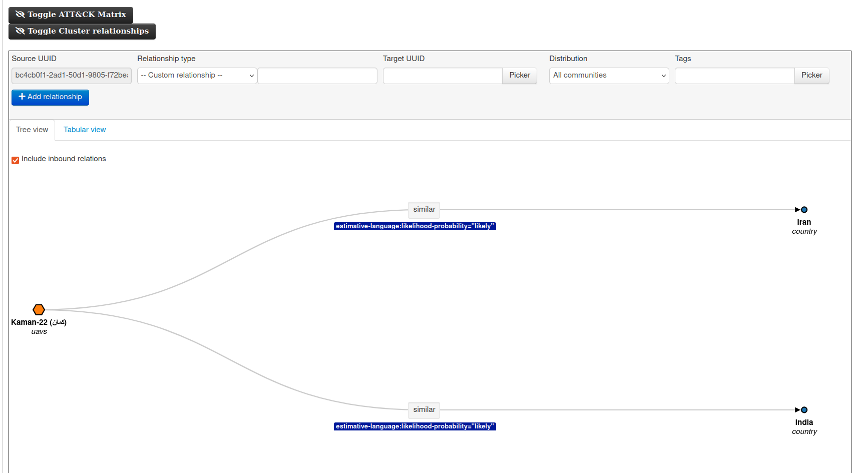
Task: Select the Tree view tab
Action: pos(32,130)
